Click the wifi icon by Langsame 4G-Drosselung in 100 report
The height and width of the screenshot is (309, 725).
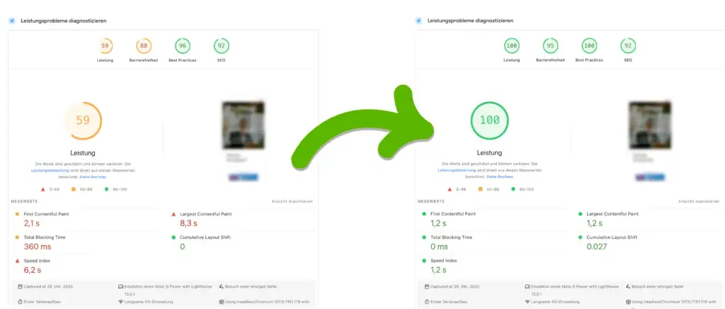(527, 302)
